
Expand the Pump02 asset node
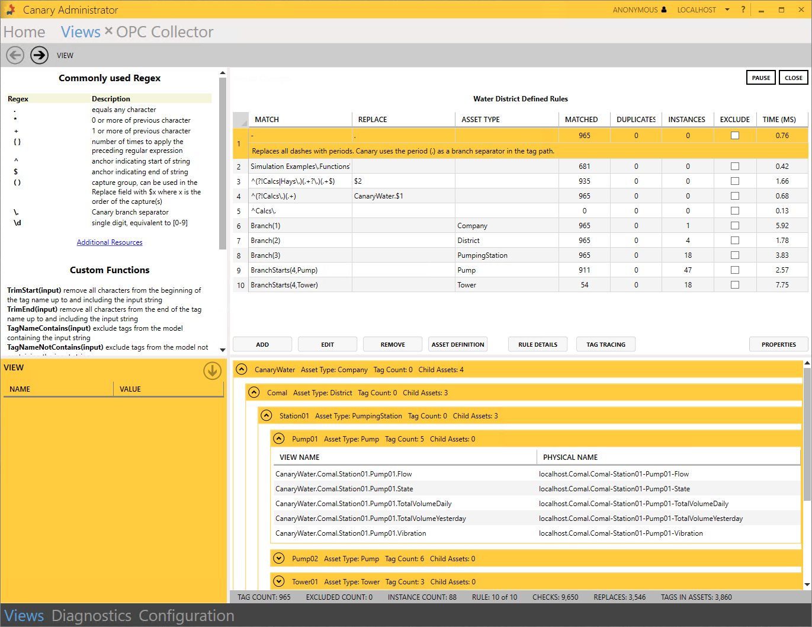pos(278,559)
